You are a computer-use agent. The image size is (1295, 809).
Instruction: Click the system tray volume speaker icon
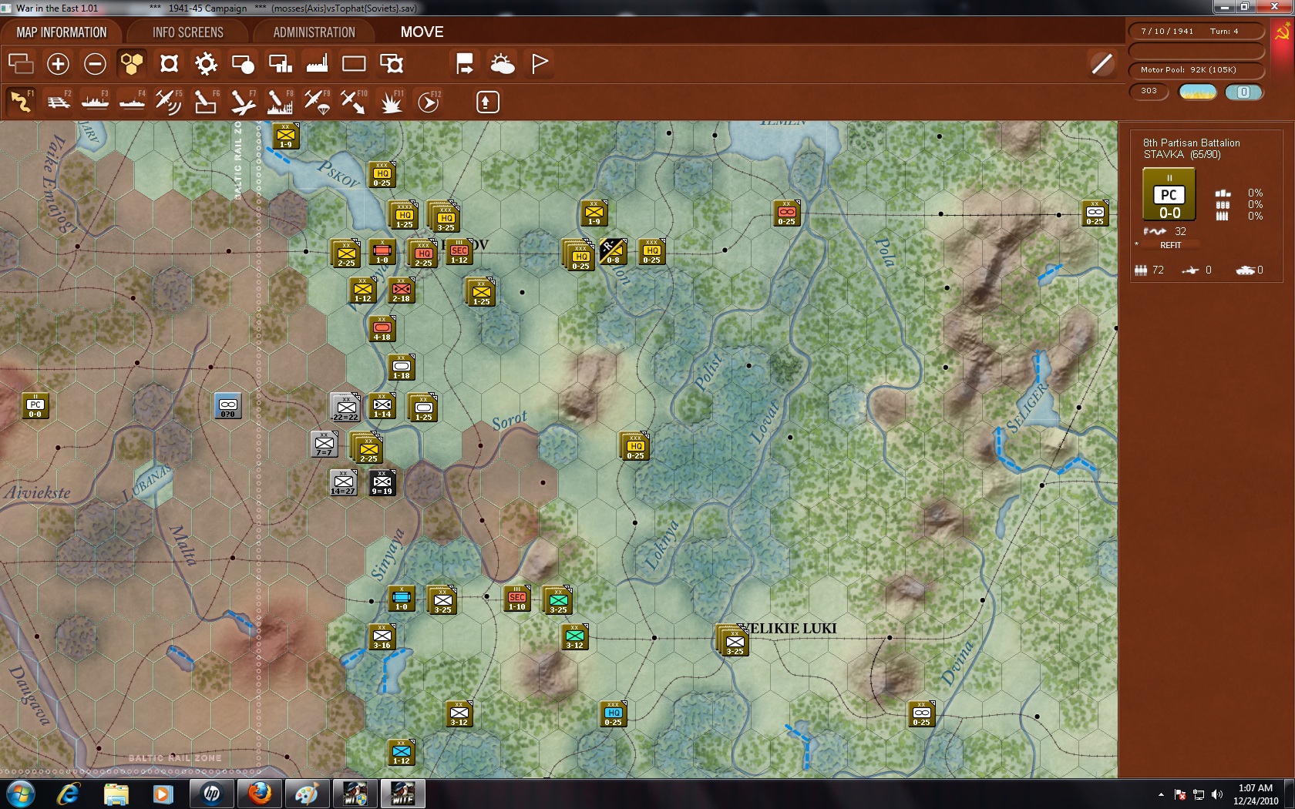click(x=1217, y=794)
